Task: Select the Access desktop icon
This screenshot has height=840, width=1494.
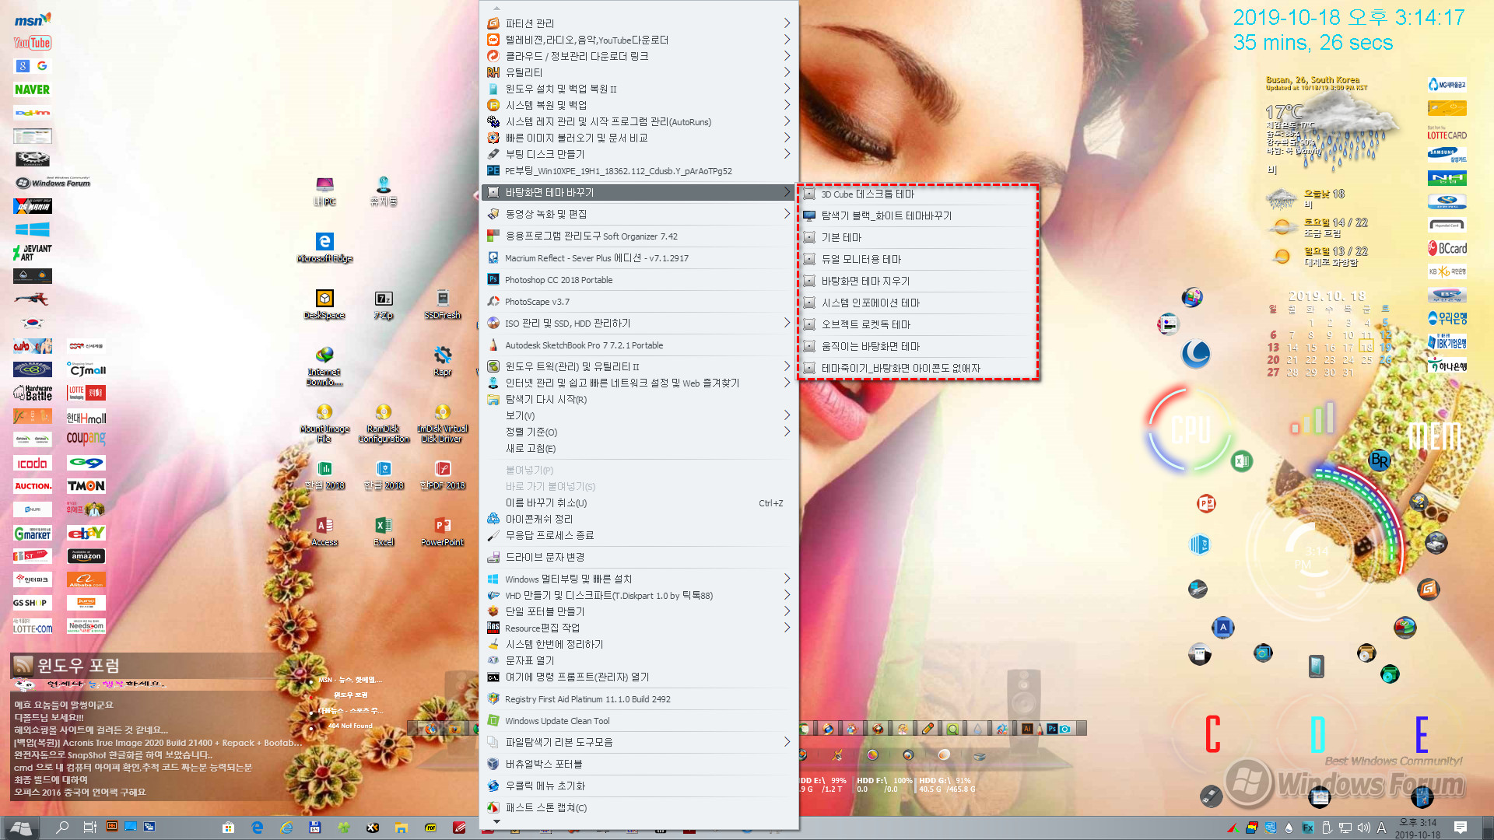Action: 324,531
